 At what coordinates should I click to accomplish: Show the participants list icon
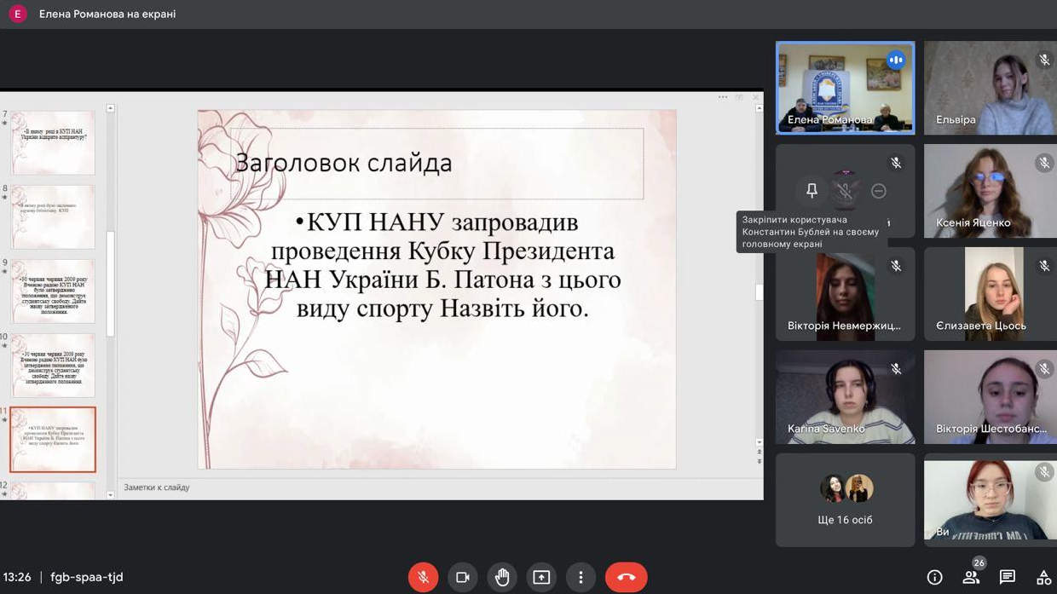pyautogui.click(x=971, y=577)
